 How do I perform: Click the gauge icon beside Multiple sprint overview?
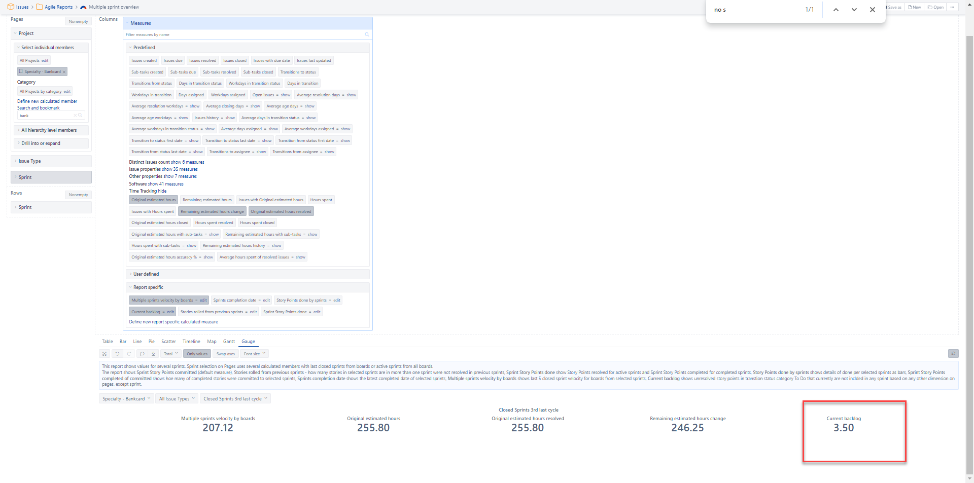coord(83,7)
